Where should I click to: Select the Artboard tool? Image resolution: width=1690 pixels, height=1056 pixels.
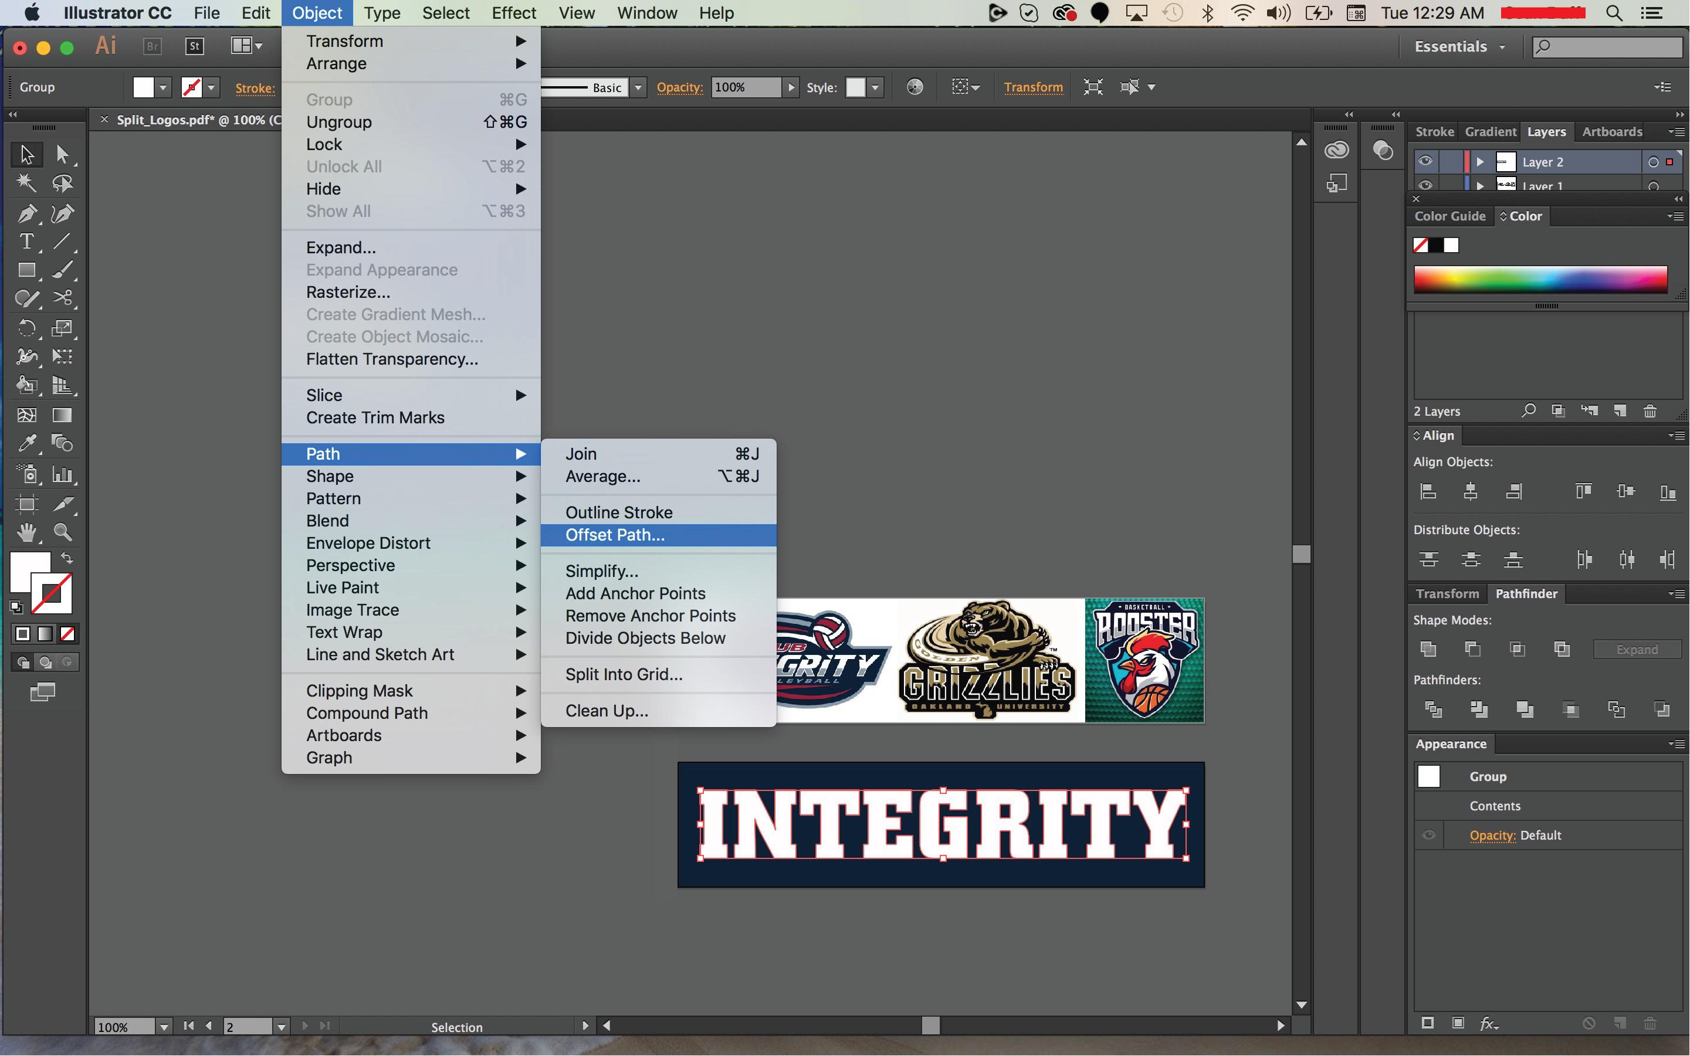[26, 504]
